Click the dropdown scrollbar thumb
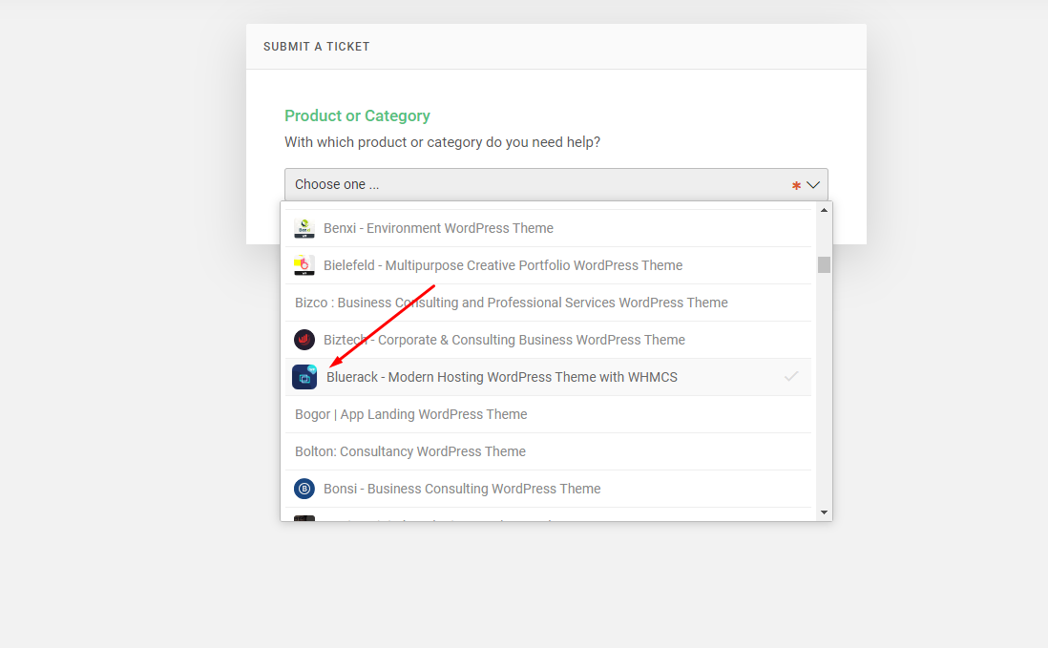 [824, 264]
